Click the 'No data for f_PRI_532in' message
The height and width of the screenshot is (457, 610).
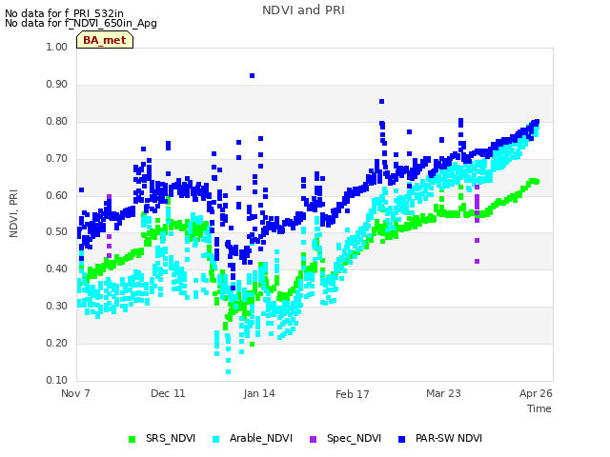coord(64,13)
